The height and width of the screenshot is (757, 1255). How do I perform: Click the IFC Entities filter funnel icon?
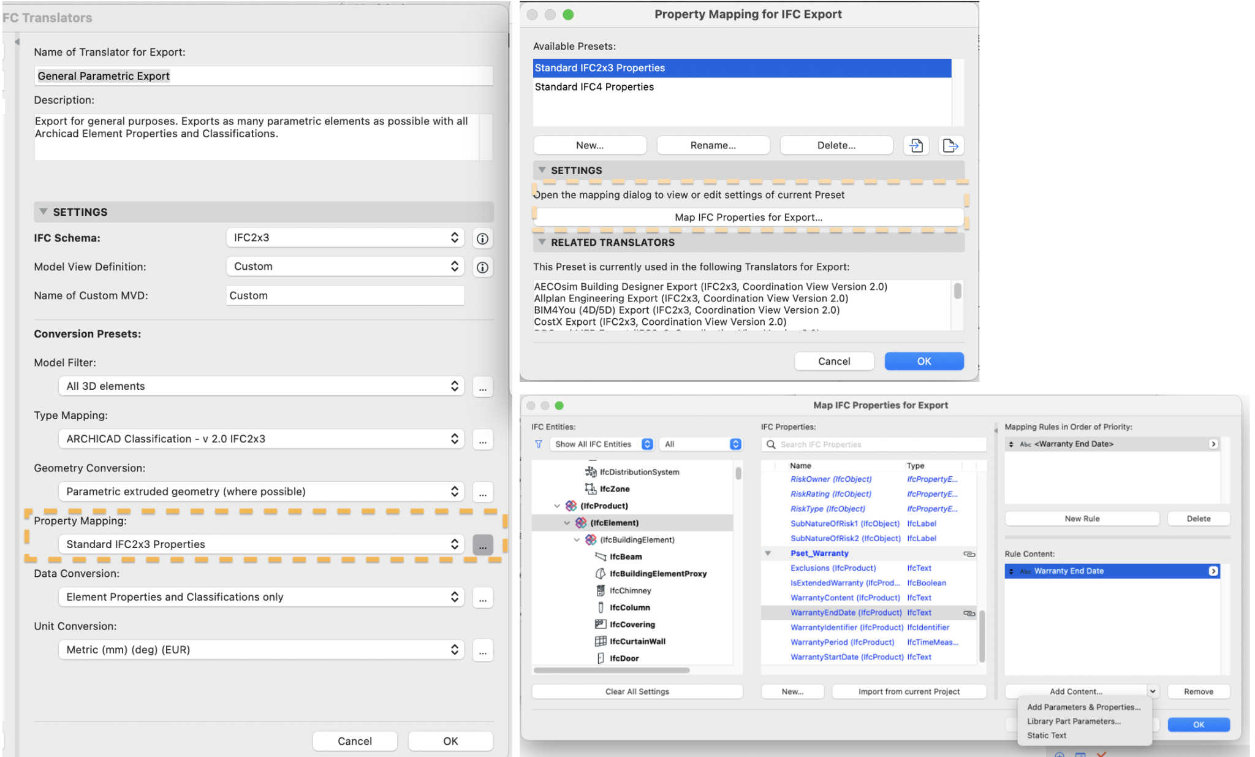tap(539, 444)
